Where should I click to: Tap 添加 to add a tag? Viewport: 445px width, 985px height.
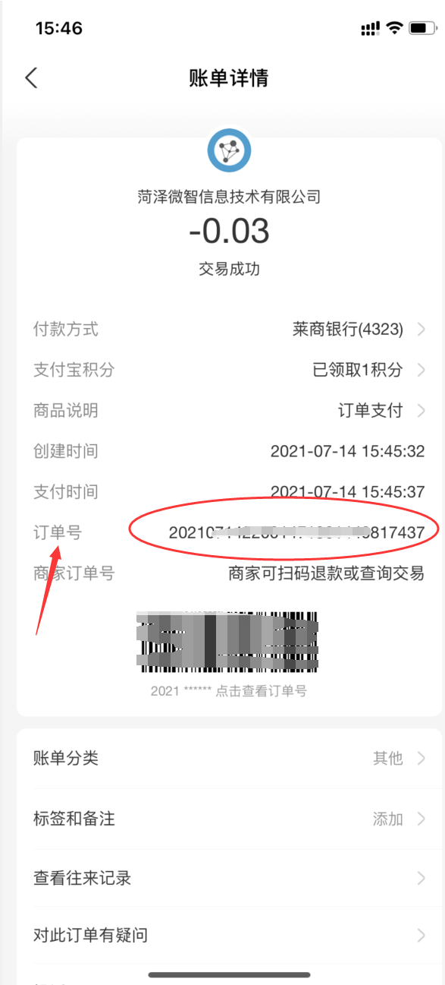coord(387,819)
